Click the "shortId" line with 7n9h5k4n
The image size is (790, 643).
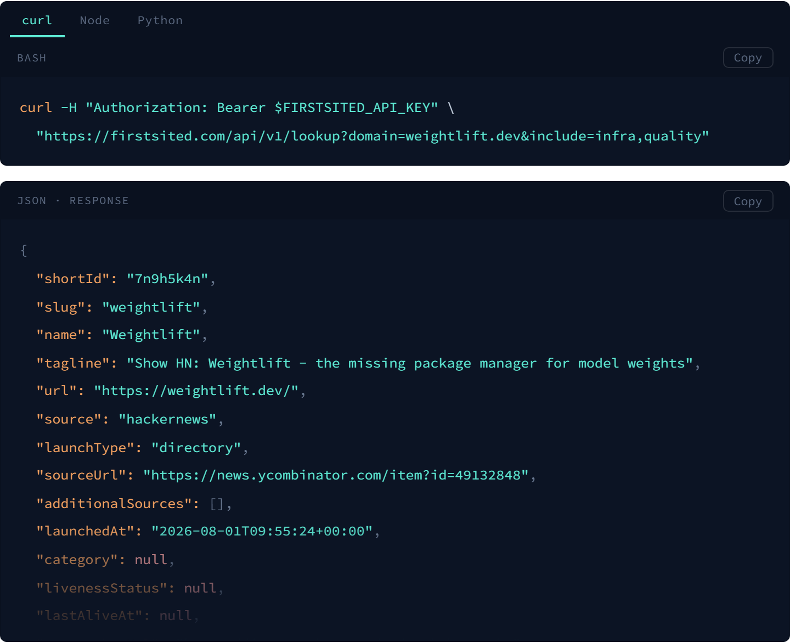click(x=126, y=279)
